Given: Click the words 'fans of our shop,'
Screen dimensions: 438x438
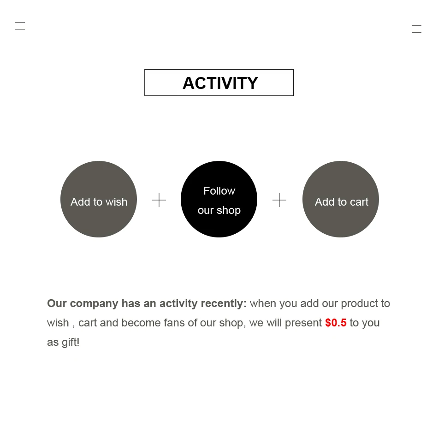Looking at the screenshot, I should coord(205,323).
